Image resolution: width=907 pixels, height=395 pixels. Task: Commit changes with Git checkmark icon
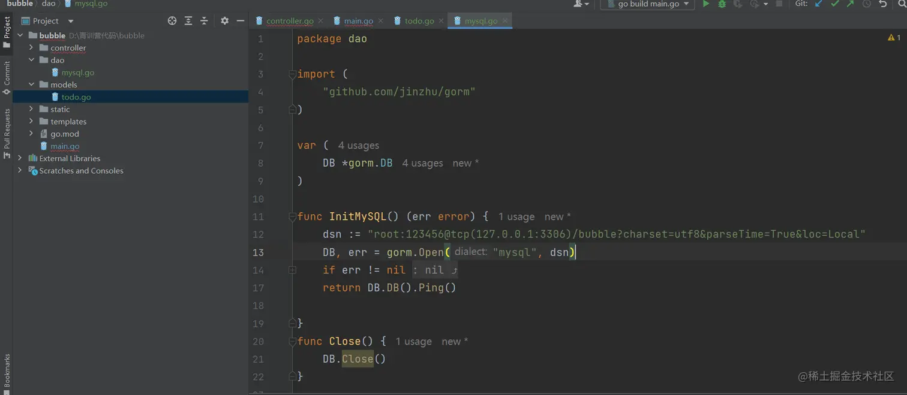(x=835, y=4)
